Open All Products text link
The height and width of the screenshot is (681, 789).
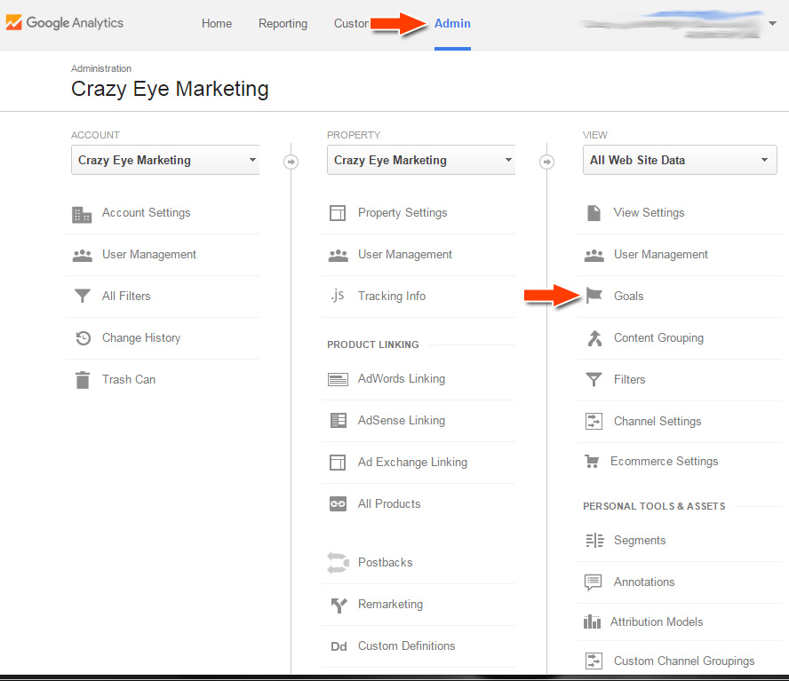[x=389, y=503]
